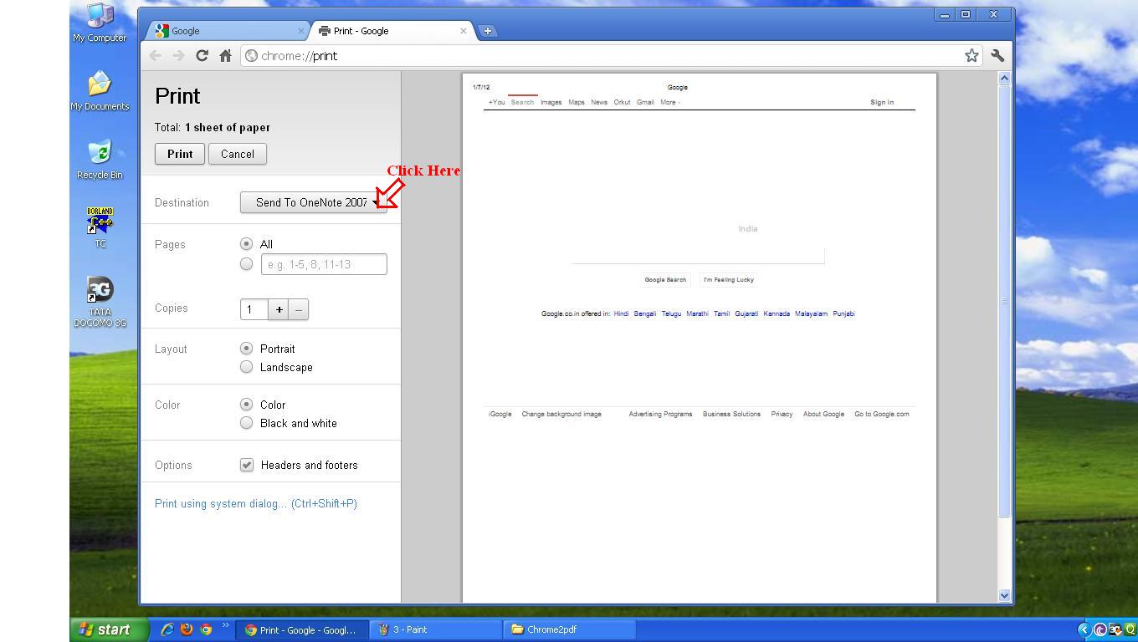Click the Cancel button
Screen dimensions: 1138x642
tap(238, 154)
